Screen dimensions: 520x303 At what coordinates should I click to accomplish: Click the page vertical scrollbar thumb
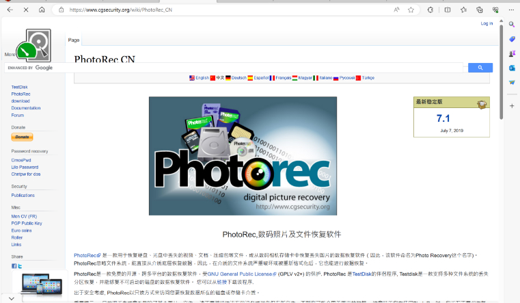click(501, 71)
